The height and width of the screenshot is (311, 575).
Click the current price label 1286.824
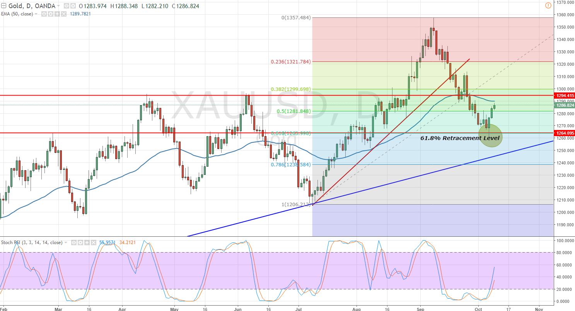[565, 105]
